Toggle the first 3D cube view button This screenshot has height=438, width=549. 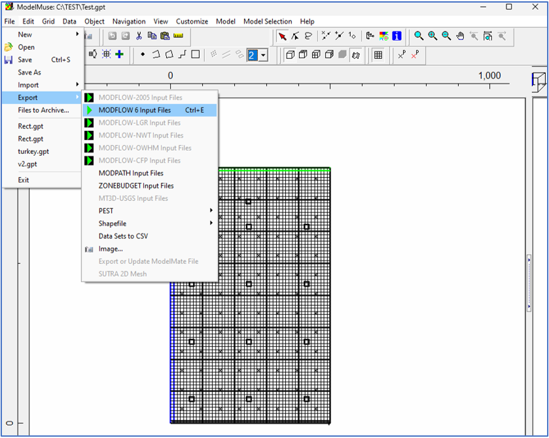pos(290,54)
